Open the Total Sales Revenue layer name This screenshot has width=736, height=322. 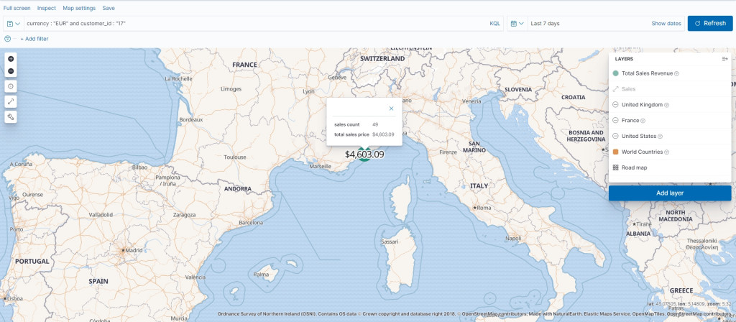point(647,73)
